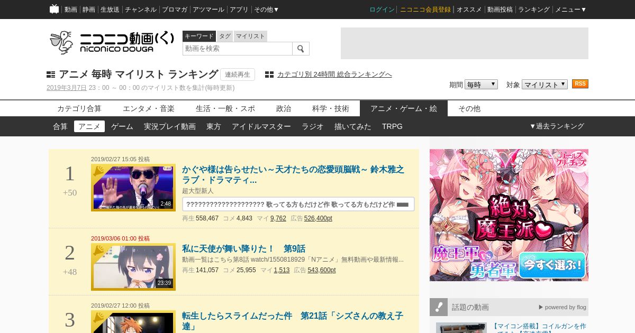Viewport: 635px width, 333px height.
Task: Click ログイン link
Action: coord(382,10)
